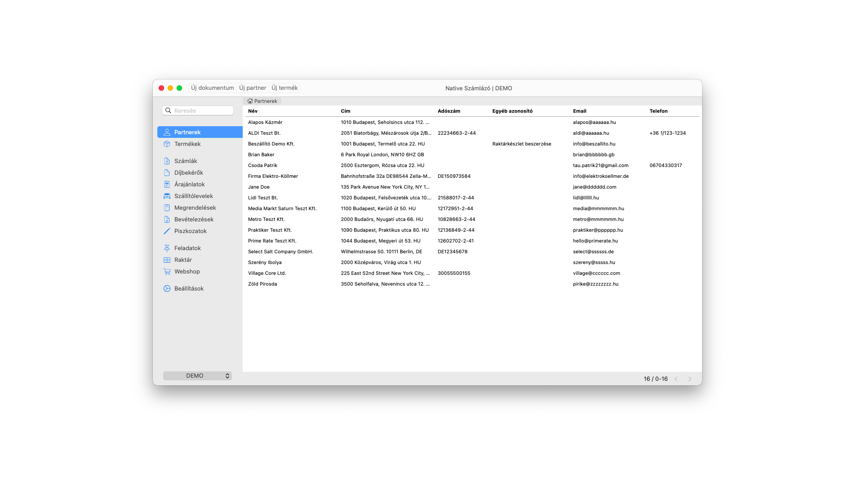The height and width of the screenshot is (485, 863).
Task: Click the Webshop sidebar icon
Action: 167,271
